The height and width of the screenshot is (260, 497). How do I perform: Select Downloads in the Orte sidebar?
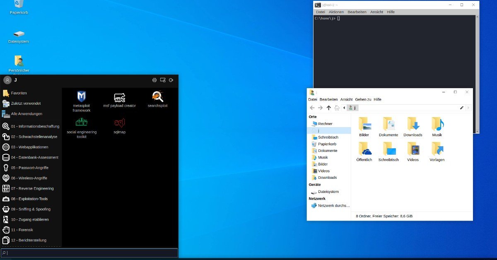(x=329, y=178)
